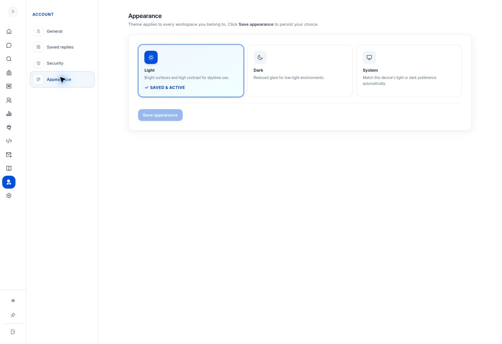Click the 'Theme applies to every workspace' sentence
This screenshot has height=344, width=502.
[x=223, y=24]
